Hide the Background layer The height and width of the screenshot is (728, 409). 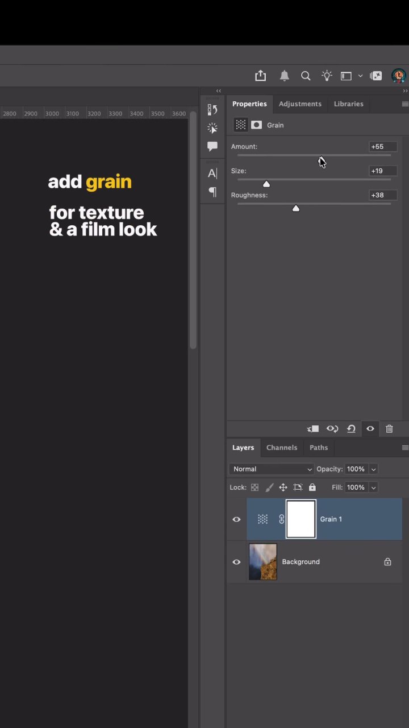point(236,562)
